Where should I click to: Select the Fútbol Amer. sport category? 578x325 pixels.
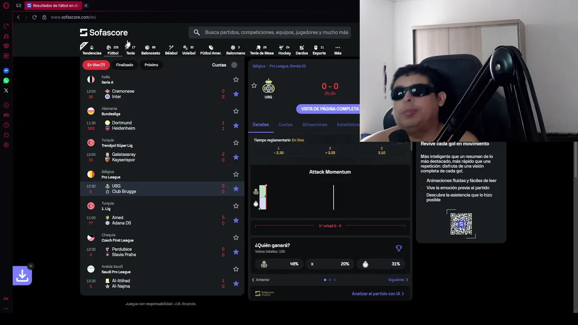coord(211,50)
